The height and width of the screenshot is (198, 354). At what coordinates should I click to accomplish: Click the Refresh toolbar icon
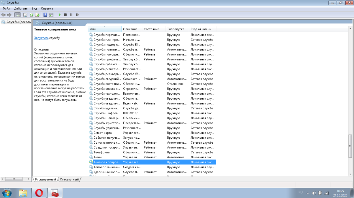click(x=31, y=15)
